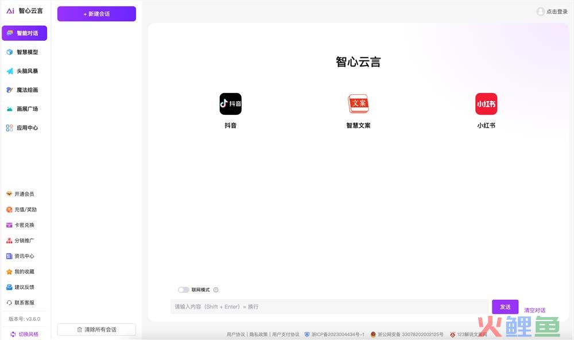
Task: Click the trash icon in 清除所有会话
Action: [79, 330]
